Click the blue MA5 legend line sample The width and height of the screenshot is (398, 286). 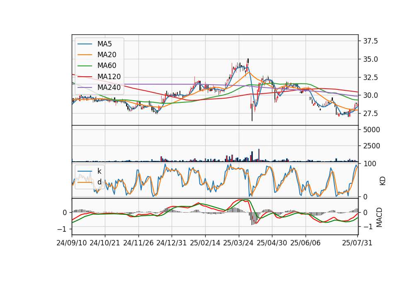[85, 44]
